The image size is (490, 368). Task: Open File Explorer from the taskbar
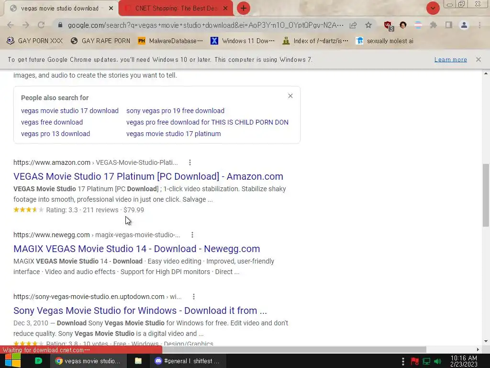pyautogui.click(x=138, y=361)
